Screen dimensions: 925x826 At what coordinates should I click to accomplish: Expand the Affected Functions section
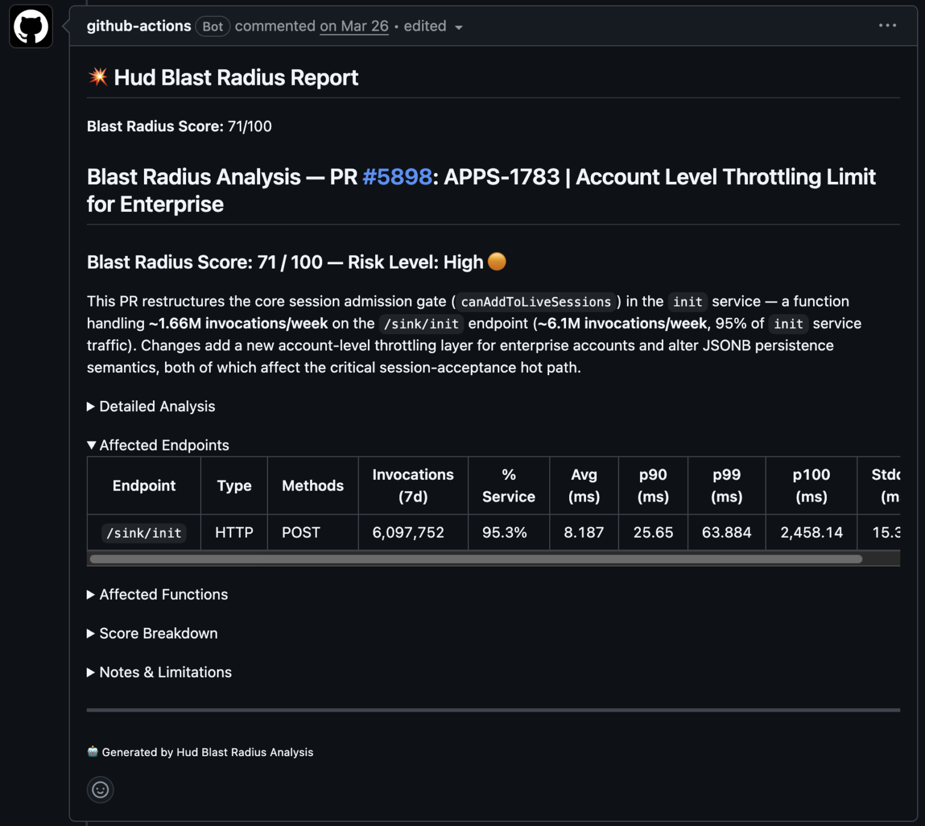pyautogui.click(x=157, y=594)
